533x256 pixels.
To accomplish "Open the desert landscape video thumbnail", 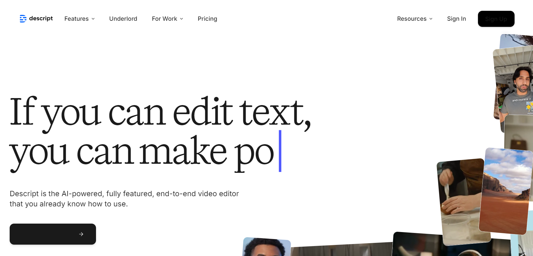I will 505,191.
